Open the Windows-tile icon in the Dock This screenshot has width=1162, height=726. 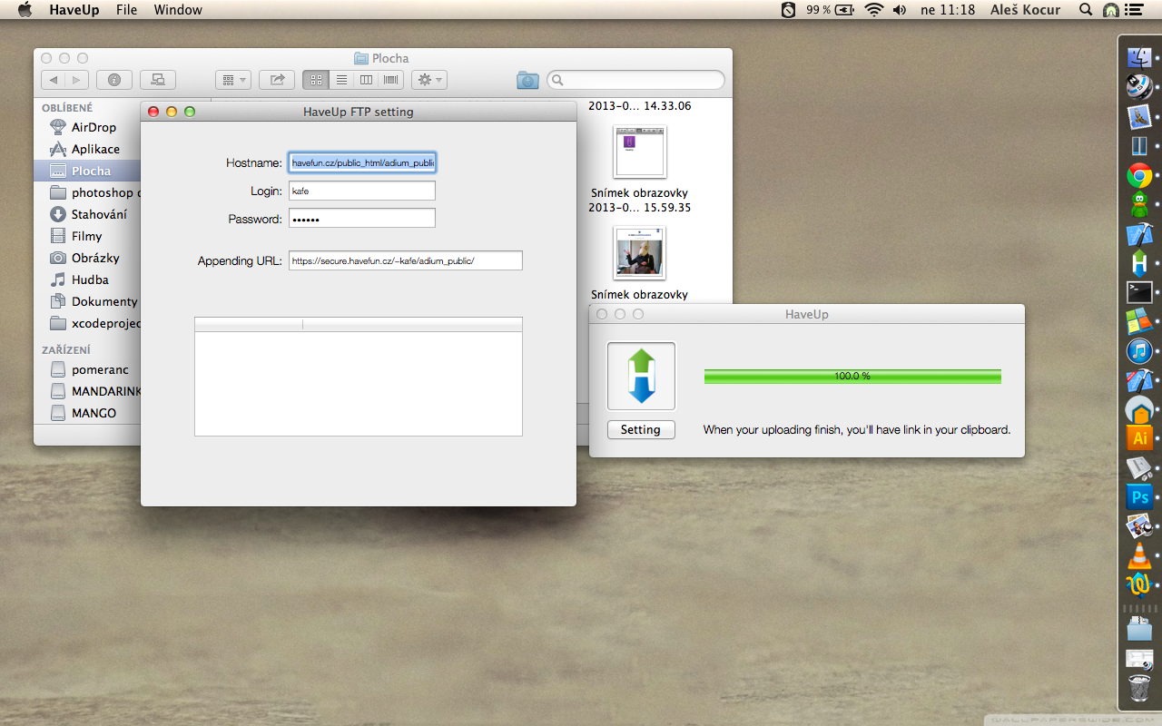coord(1139,321)
